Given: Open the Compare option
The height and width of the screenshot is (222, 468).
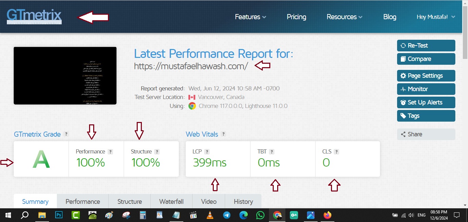Looking at the screenshot, I should 426,59.
